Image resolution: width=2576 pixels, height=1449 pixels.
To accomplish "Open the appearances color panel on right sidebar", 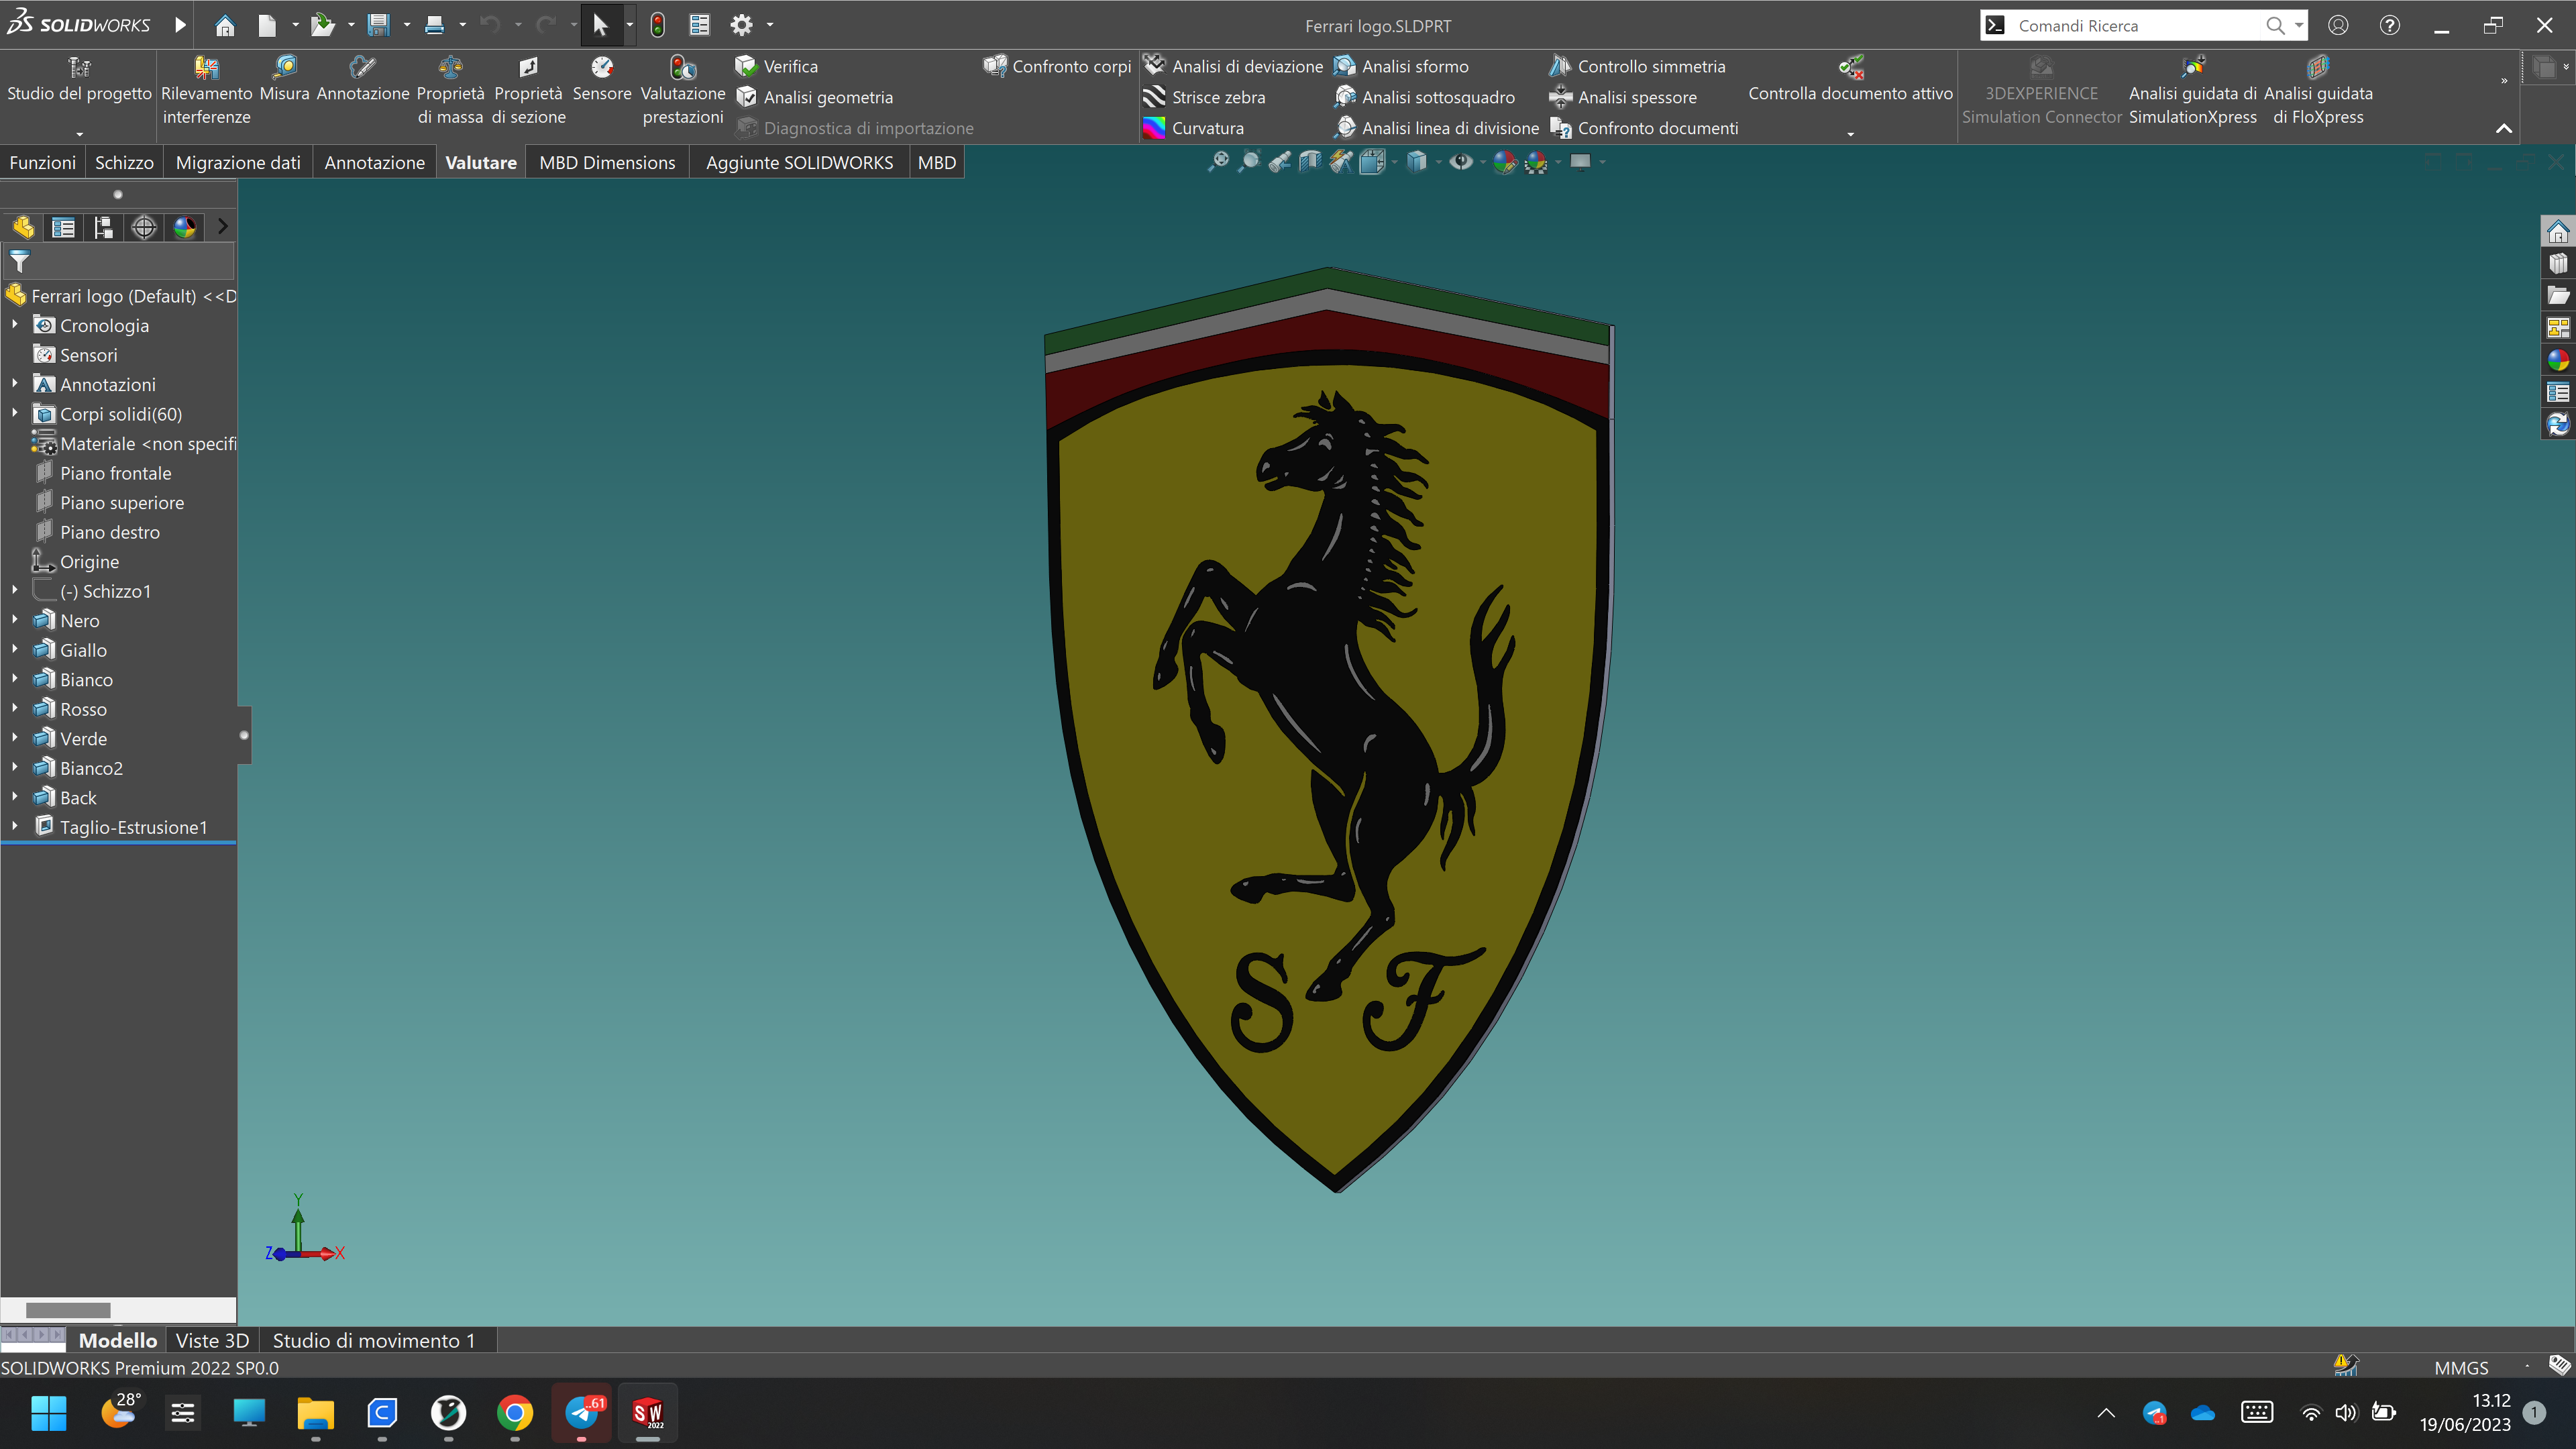I will point(2559,360).
